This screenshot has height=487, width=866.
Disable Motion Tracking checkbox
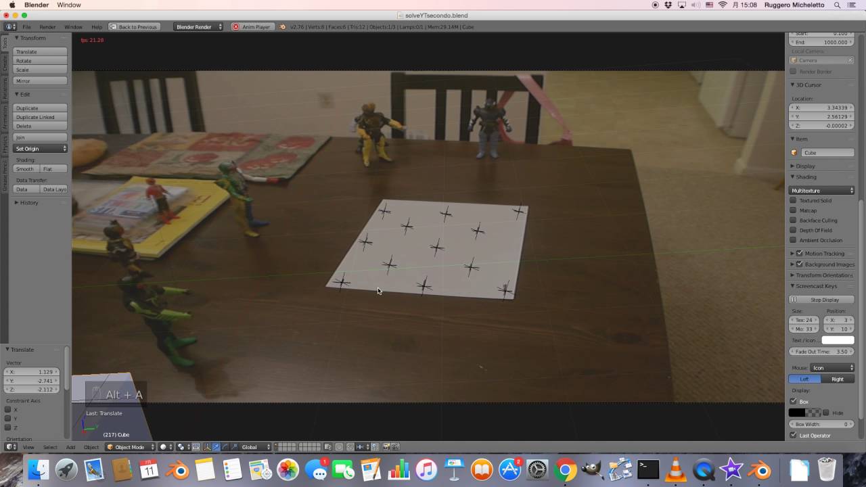(x=800, y=254)
